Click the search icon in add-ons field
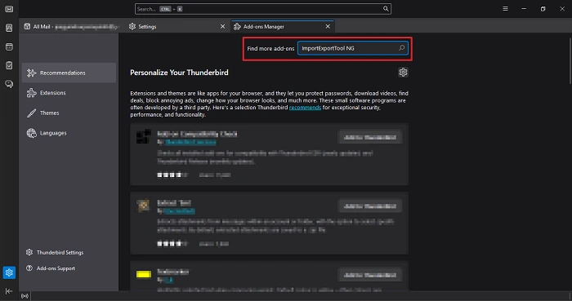The height and width of the screenshot is (301, 572). pos(402,47)
